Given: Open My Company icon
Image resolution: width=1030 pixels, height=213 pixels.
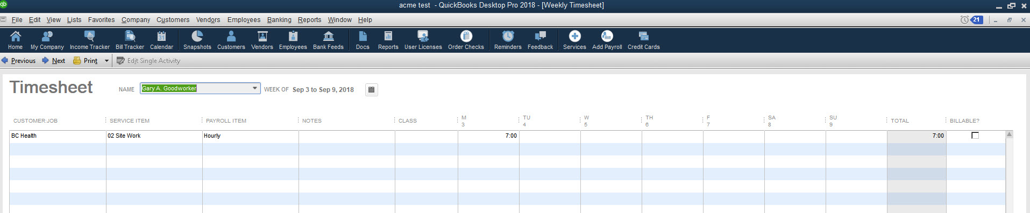Looking at the screenshot, I should point(47,40).
